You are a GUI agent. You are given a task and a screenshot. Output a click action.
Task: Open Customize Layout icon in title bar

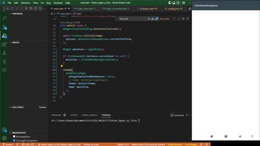click(x=184, y=3)
